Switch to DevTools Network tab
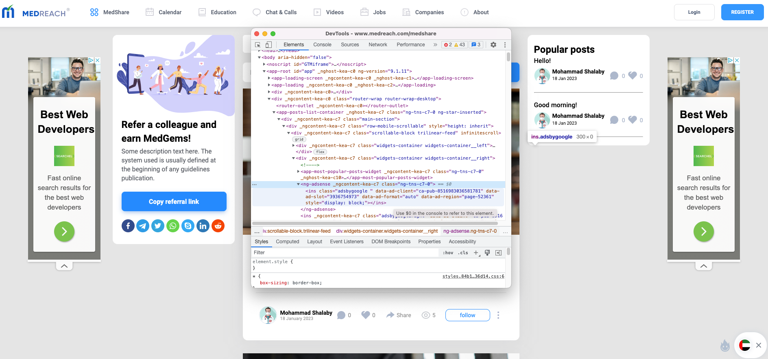 pos(378,45)
